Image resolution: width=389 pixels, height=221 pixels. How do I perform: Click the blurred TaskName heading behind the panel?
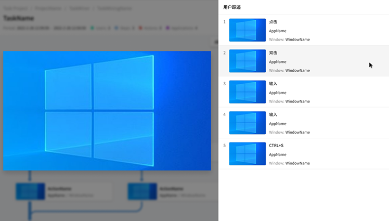click(19, 18)
